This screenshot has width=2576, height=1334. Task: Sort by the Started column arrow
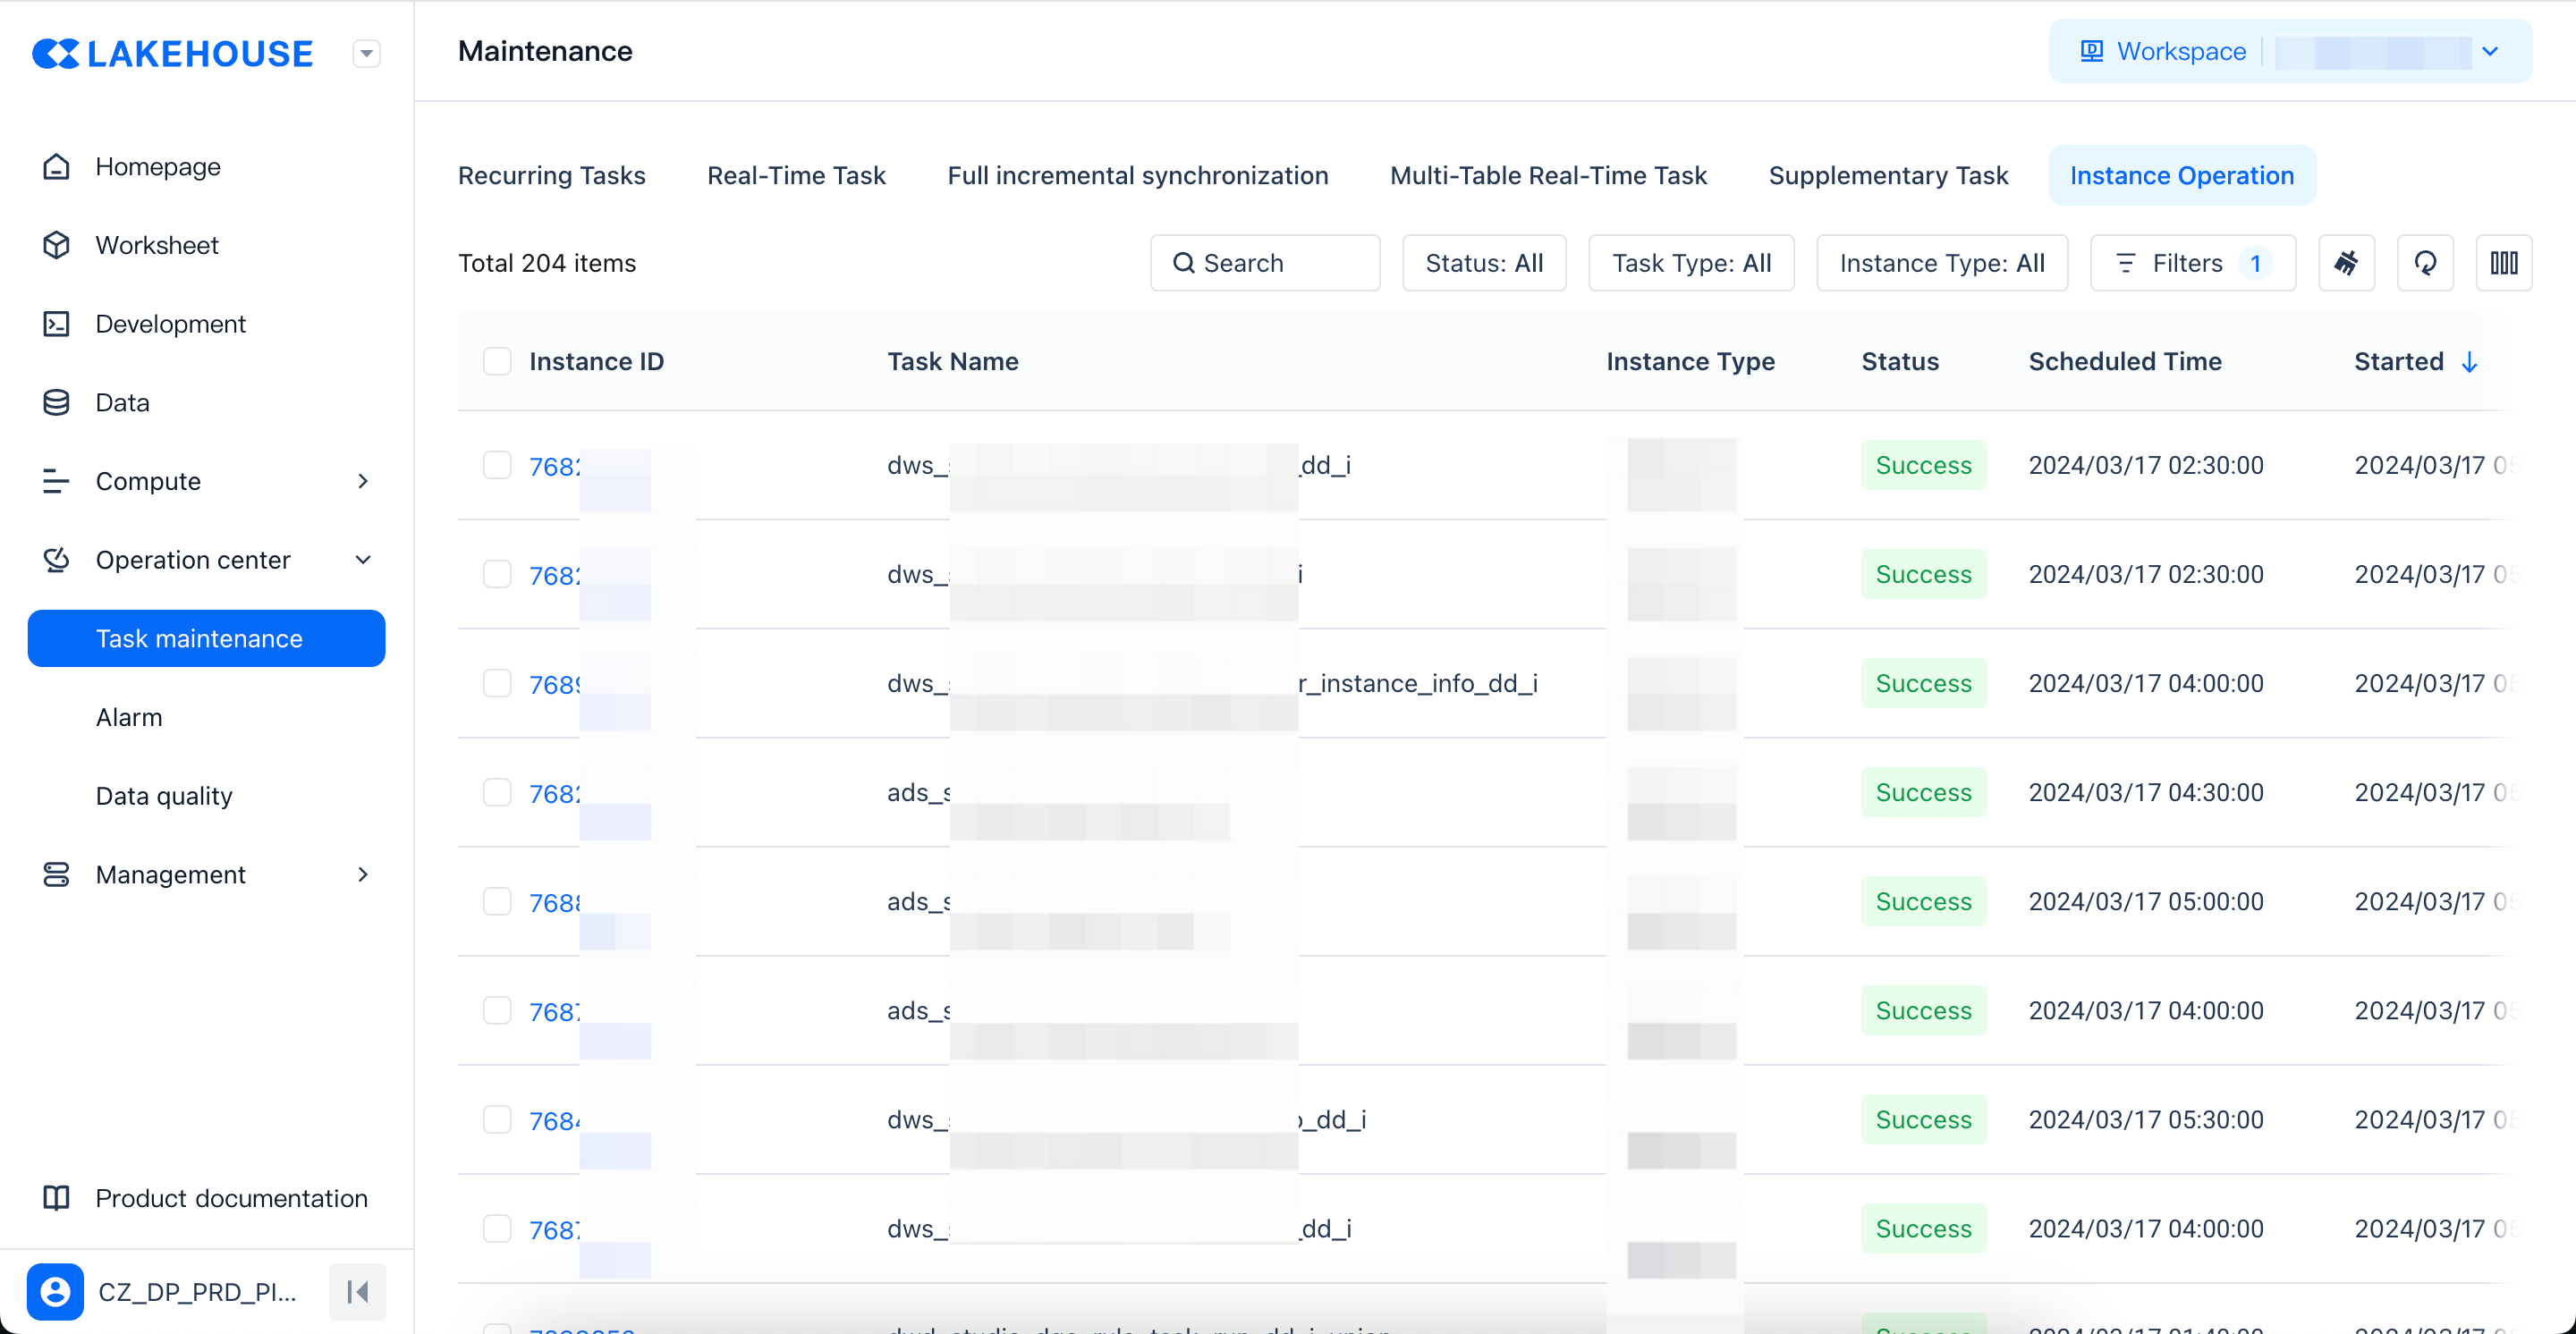(x=2468, y=362)
